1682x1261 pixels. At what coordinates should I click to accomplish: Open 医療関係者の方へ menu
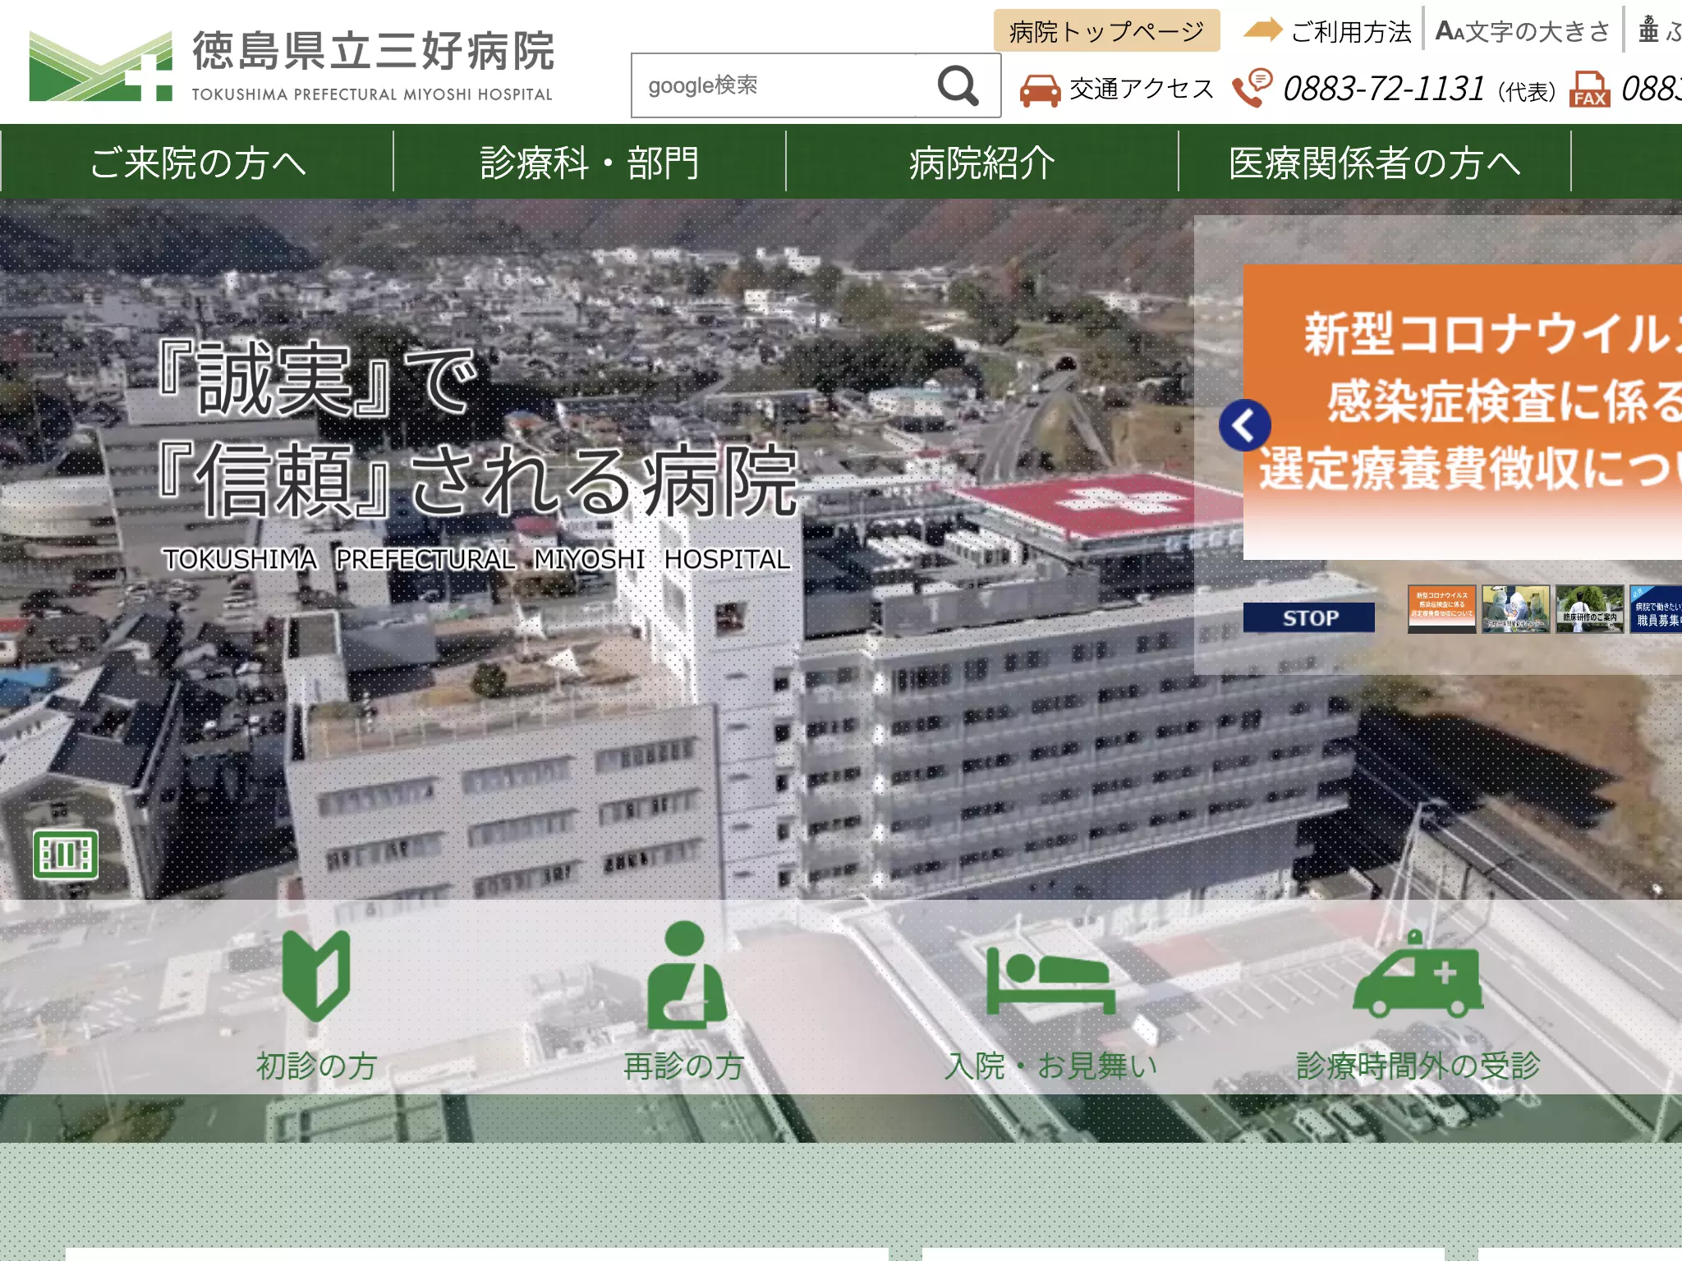click(1375, 162)
